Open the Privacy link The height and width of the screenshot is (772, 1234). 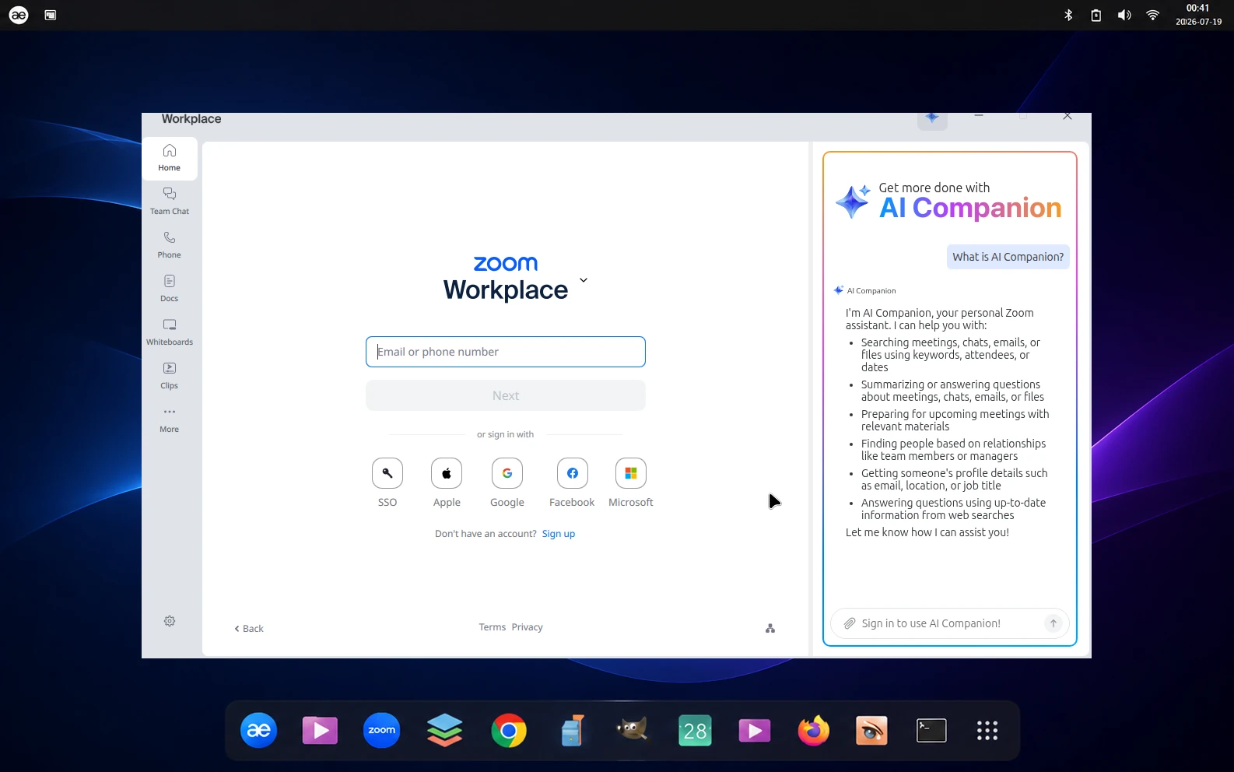click(x=528, y=627)
